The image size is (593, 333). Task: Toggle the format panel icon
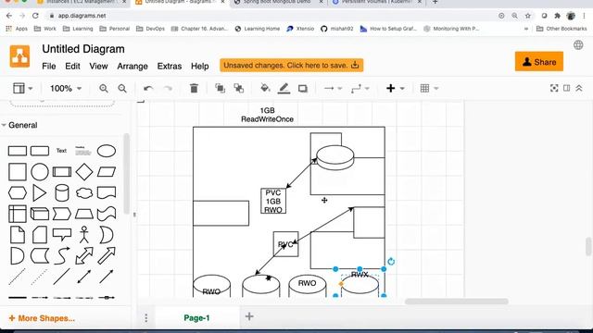[x=566, y=88]
